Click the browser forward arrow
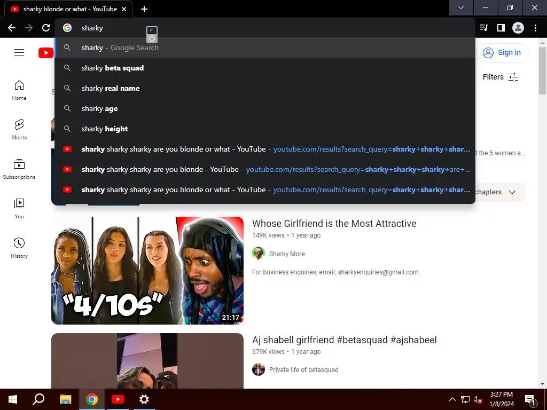547x410 pixels. point(29,28)
